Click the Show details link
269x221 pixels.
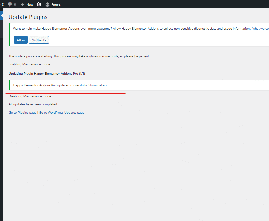98,85
